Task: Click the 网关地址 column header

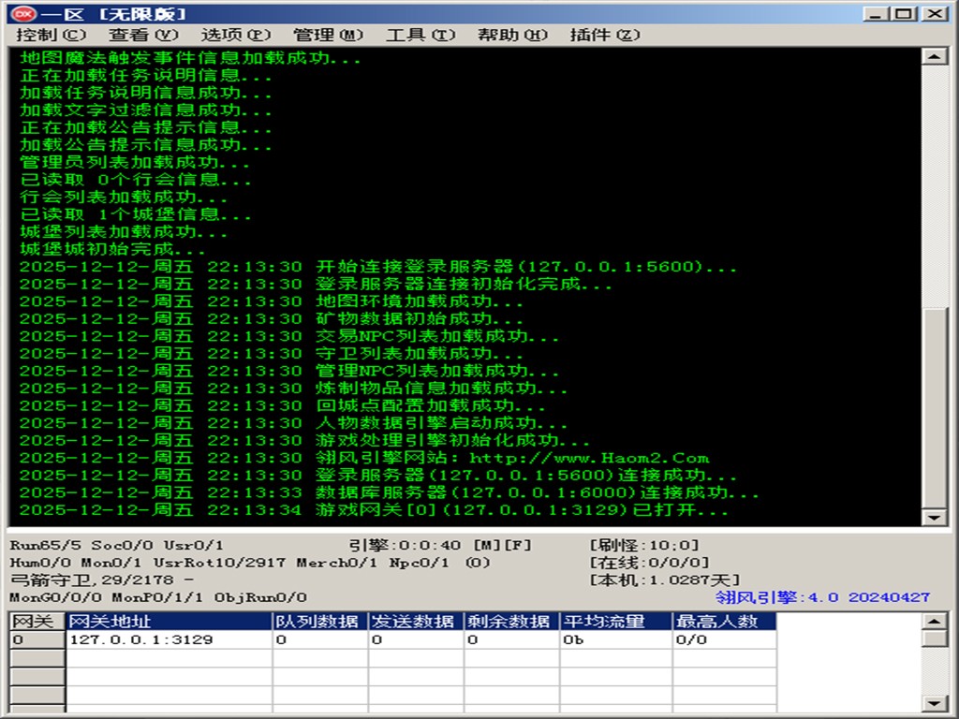Action: pyautogui.click(x=170, y=622)
